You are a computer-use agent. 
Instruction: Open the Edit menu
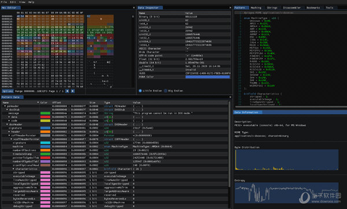click(x=13, y=2)
